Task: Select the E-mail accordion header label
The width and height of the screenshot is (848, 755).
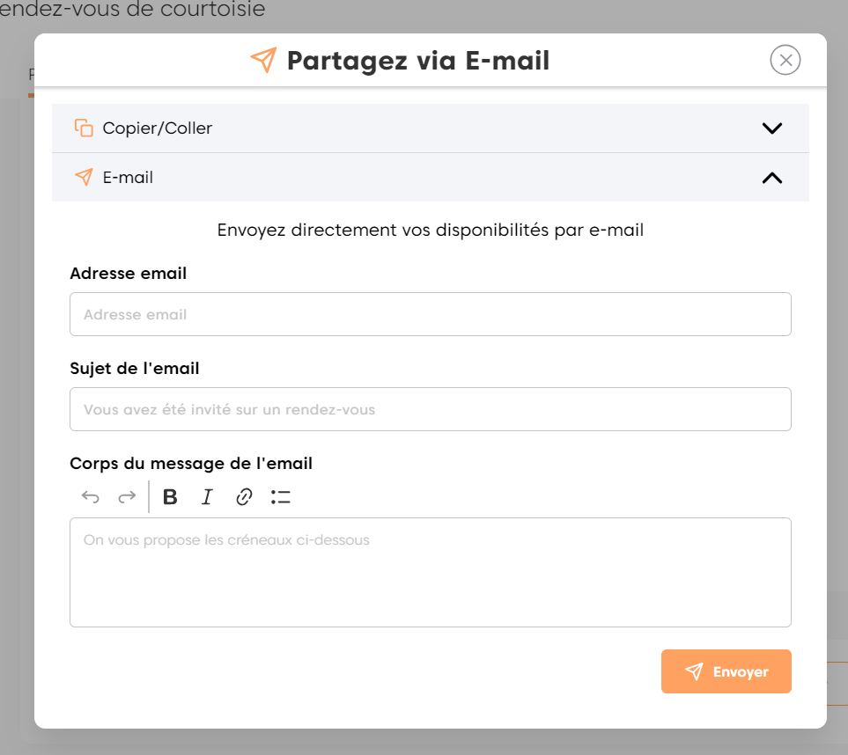Action: click(128, 178)
